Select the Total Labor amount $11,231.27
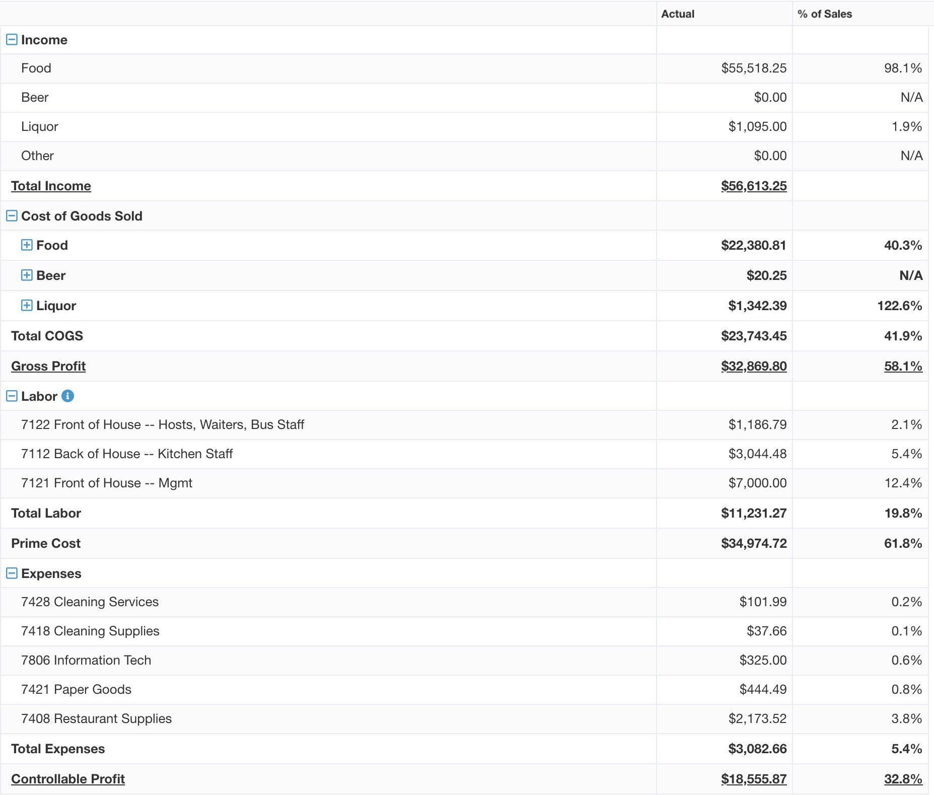 [x=754, y=513]
